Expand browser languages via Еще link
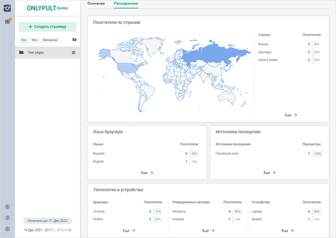Viewport: 336px width, 238px height. click(x=147, y=173)
